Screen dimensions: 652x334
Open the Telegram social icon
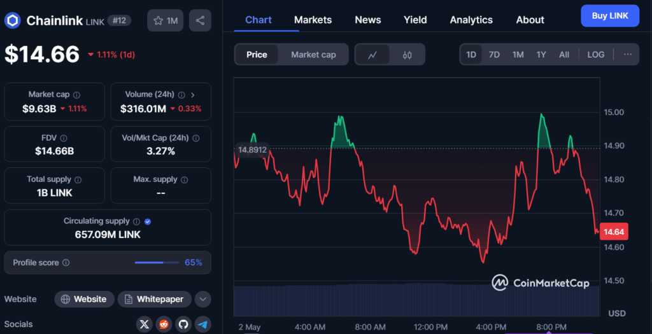tap(203, 324)
